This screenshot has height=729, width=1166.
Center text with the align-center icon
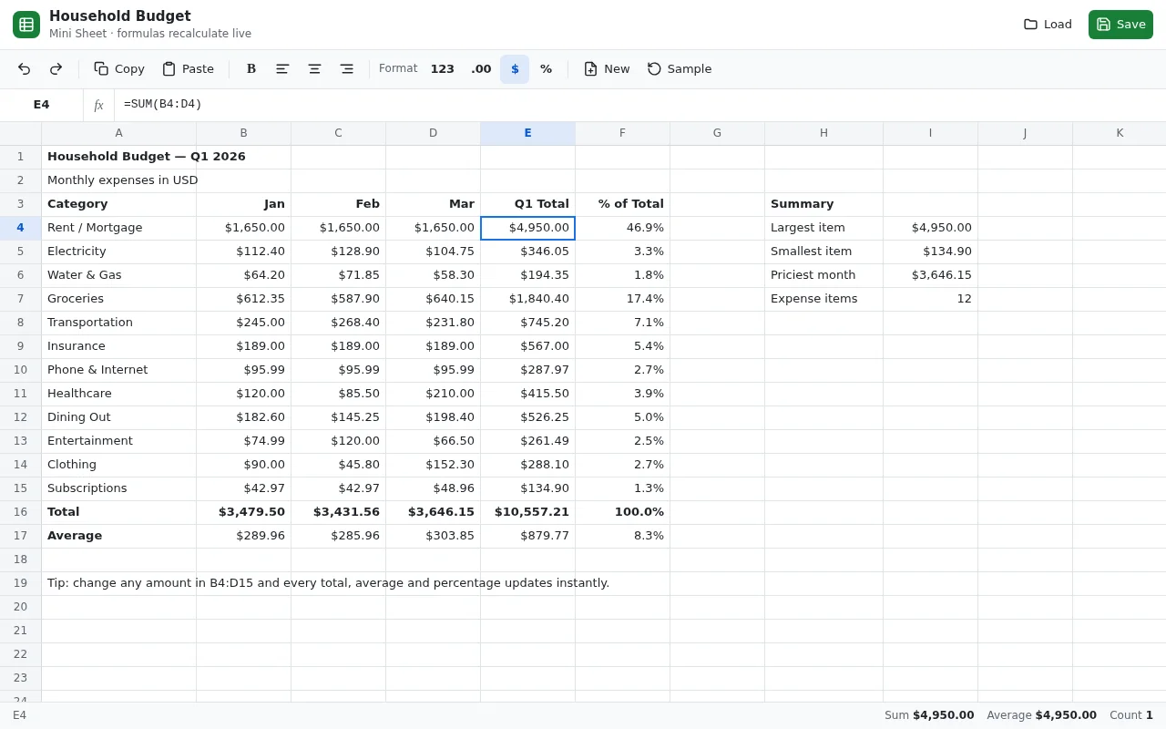coord(315,69)
